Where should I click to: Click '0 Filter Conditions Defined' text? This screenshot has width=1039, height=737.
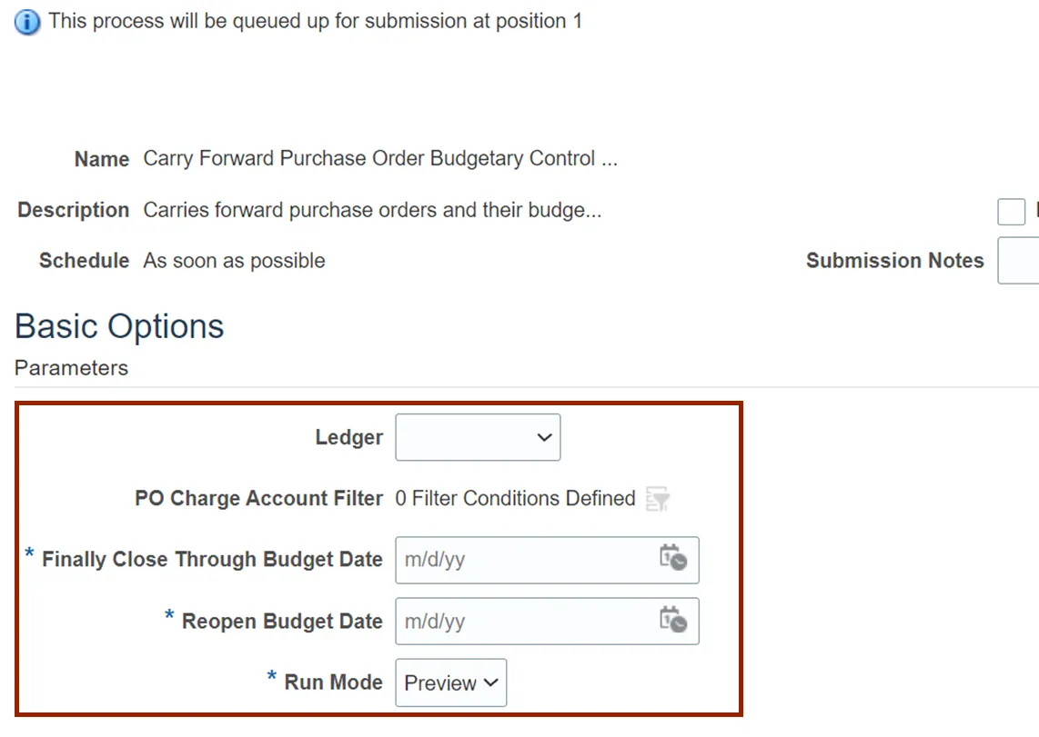point(515,498)
